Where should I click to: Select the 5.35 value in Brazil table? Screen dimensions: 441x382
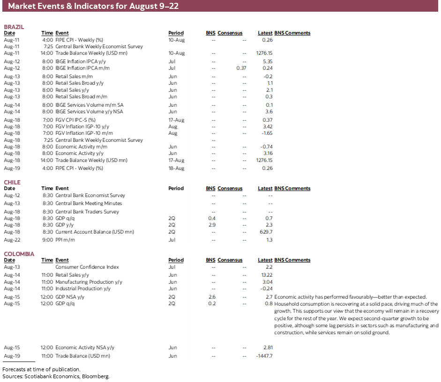268,61
